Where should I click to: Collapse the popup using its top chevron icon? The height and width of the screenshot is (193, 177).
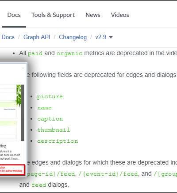tap(23, 68)
